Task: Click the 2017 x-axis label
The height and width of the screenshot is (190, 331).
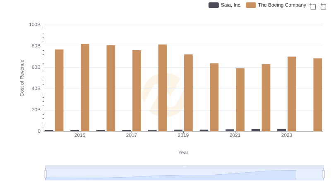Action: [x=132, y=135]
